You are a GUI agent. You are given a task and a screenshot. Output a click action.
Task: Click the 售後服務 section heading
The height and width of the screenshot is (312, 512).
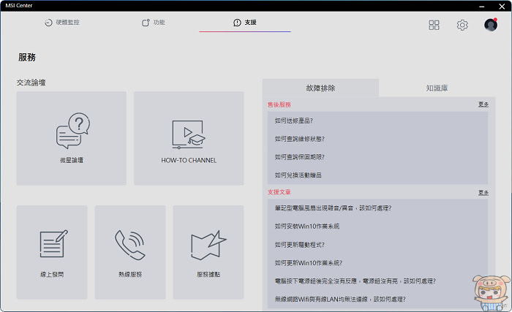pos(279,104)
